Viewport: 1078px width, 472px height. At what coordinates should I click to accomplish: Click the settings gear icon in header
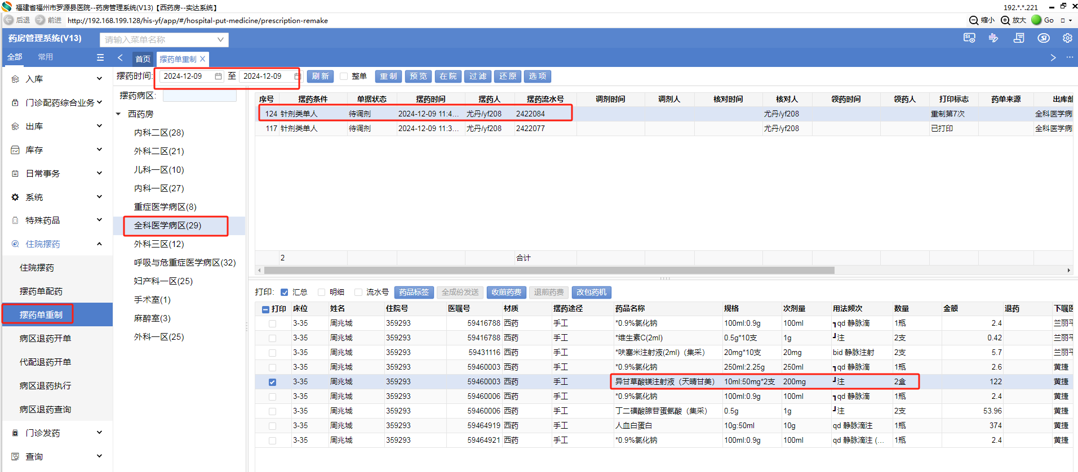click(x=1067, y=38)
